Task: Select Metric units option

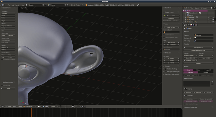Action: pos(198,70)
